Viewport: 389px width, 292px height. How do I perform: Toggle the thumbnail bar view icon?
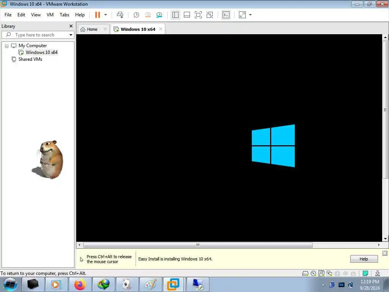[187, 15]
